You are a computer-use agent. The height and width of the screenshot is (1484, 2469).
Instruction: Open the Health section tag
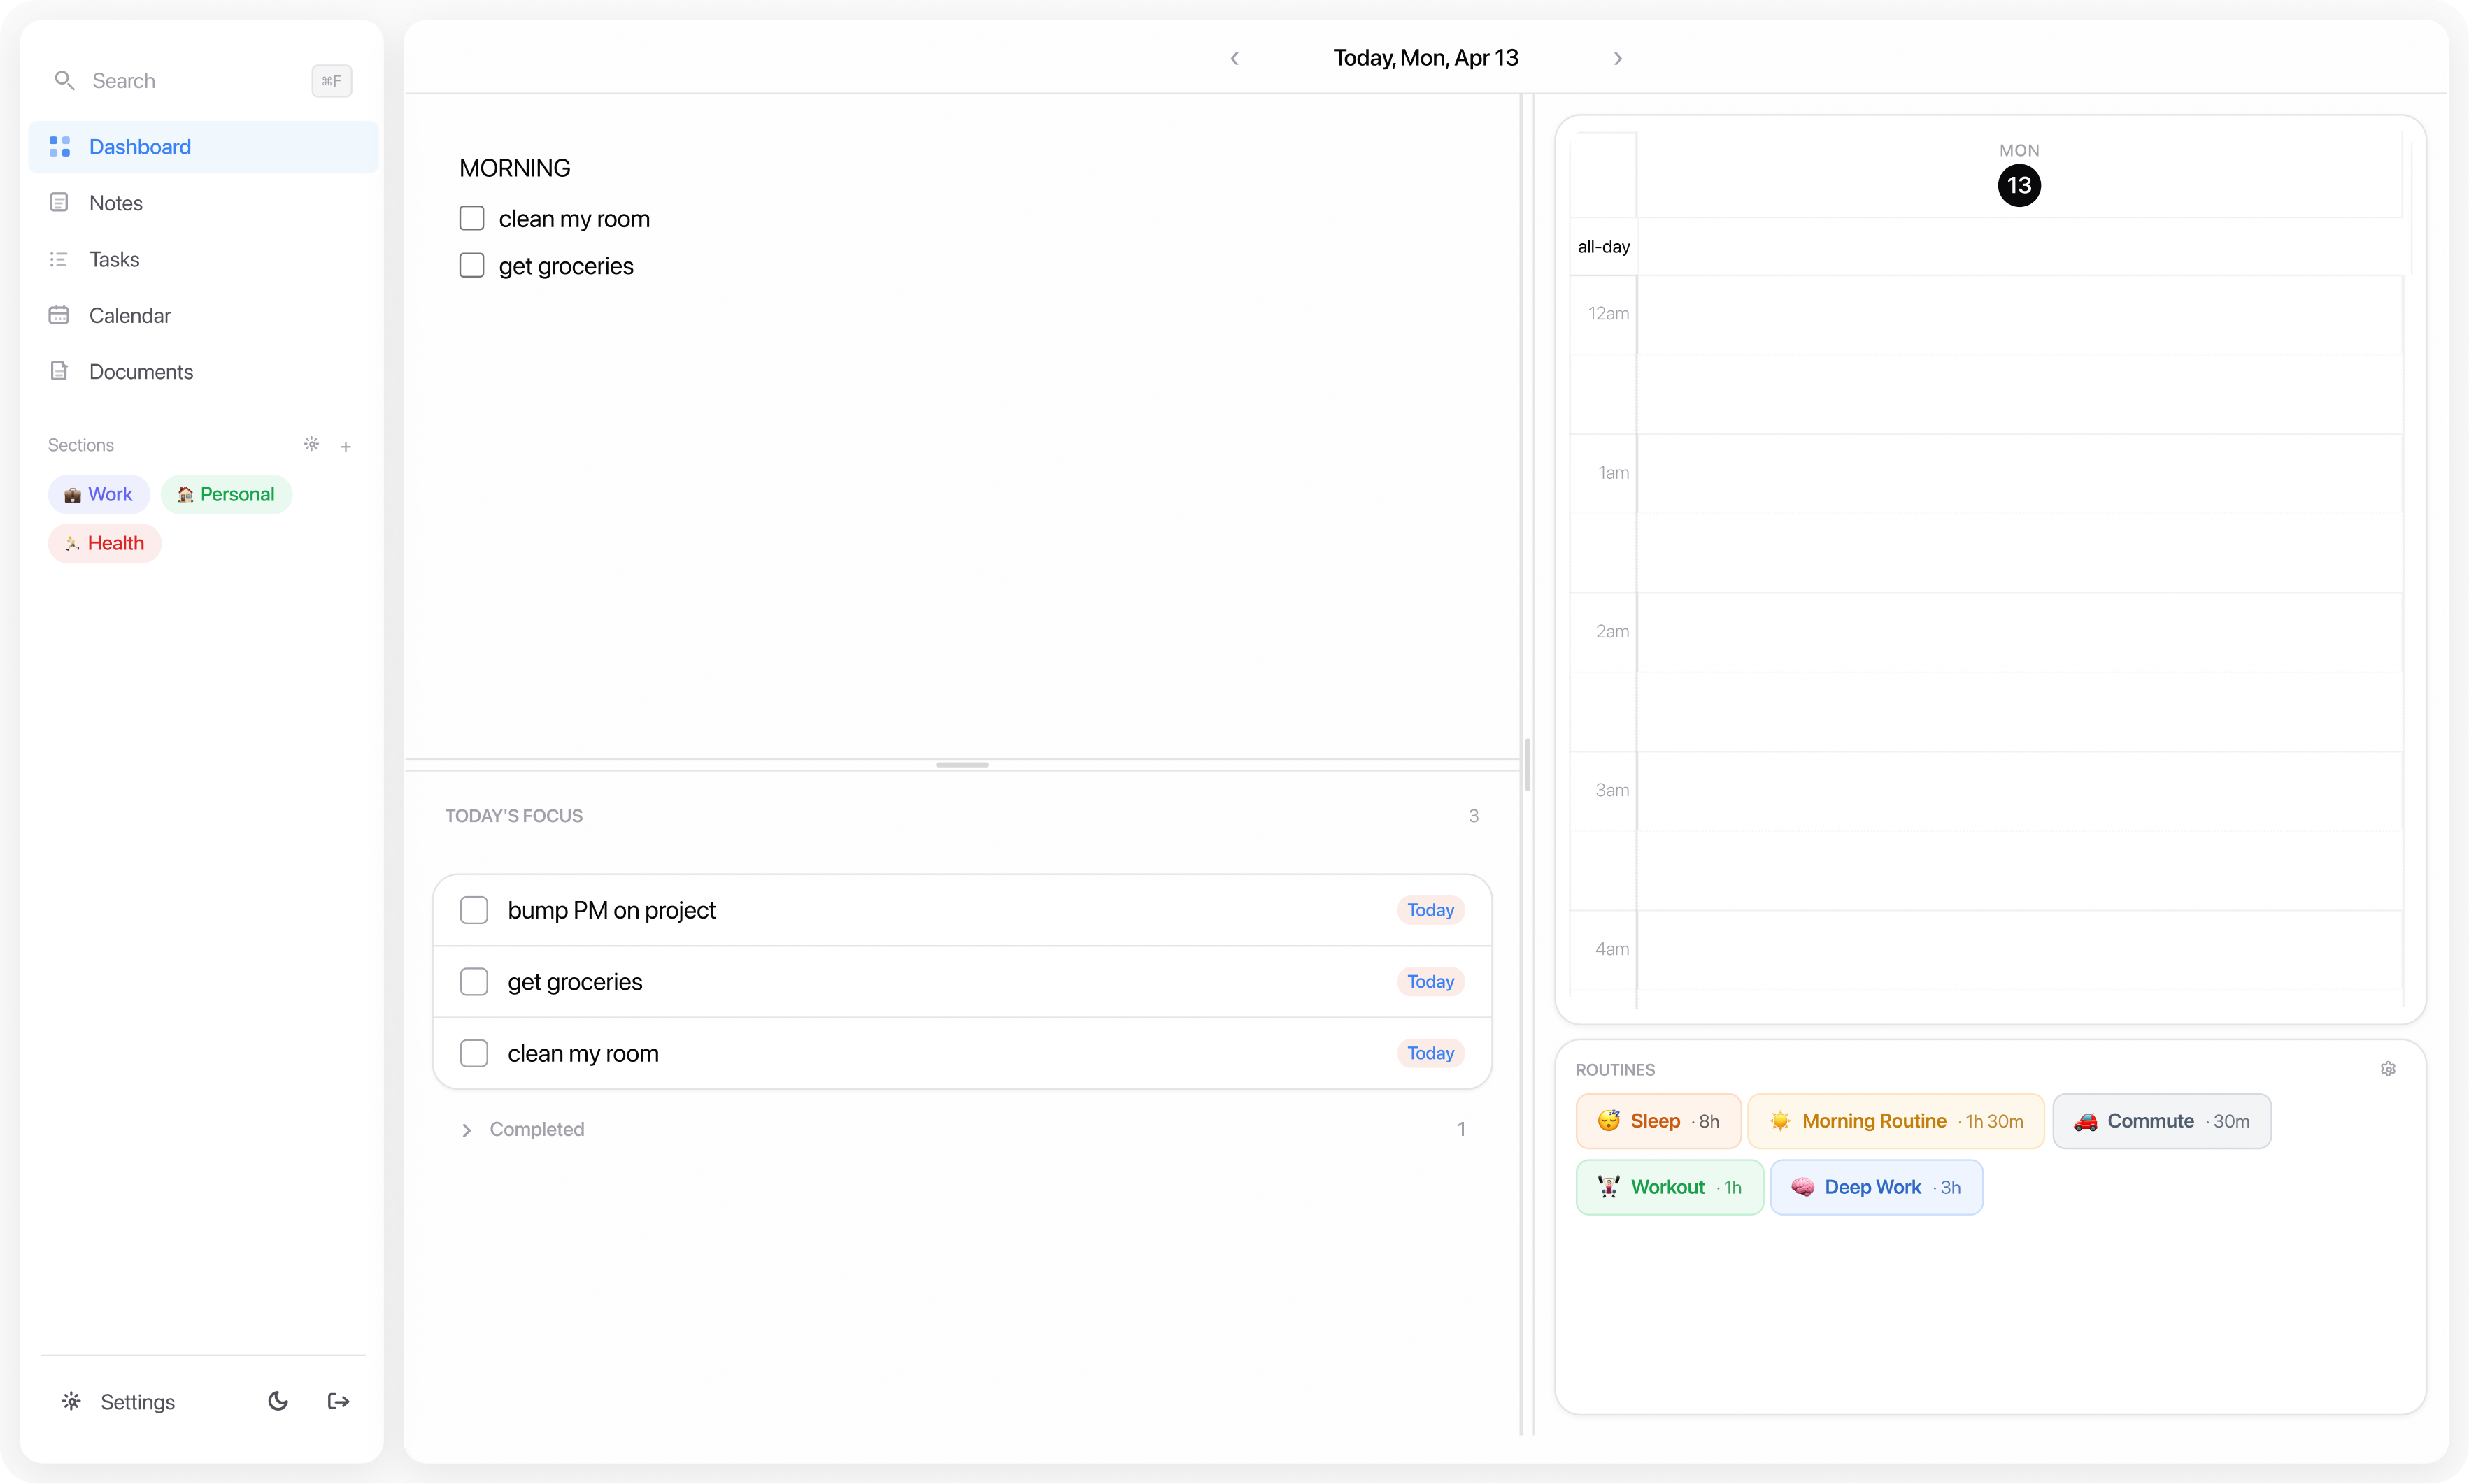point(104,543)
